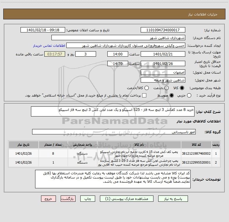Click the remaining time field 03:17:57
This screenshot has height=222, width=229.
tap(55, 54)
